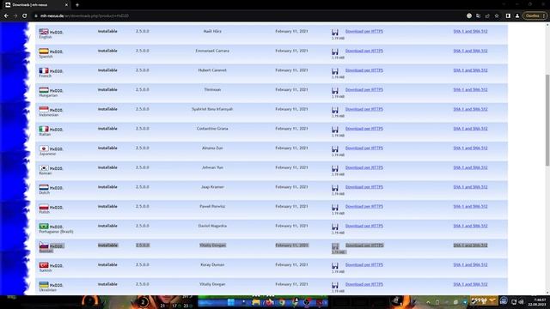Click the disk icon in the Portuguese (Brazil) row
The width and height of the screenshot is (550, 309).
point(335,227)
